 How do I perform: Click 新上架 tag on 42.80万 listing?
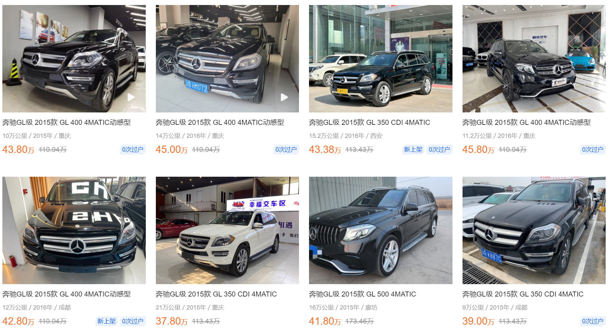(106, 321)
